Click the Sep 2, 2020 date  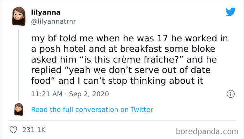click(x=90, y=94)
